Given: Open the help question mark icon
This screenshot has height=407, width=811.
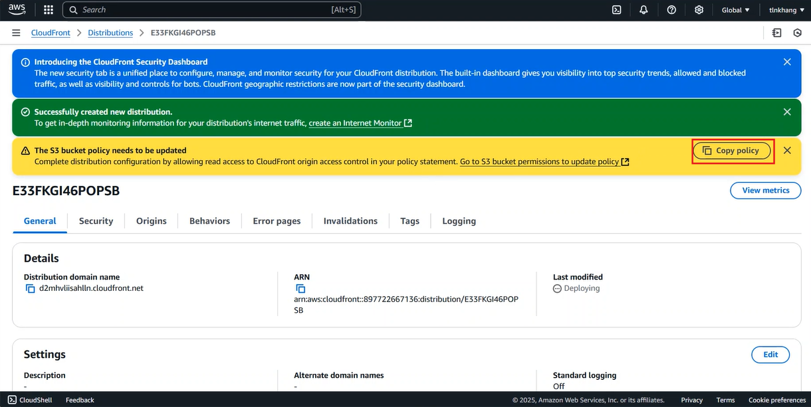Looking at the screenshot, I should tap(671, 10).
